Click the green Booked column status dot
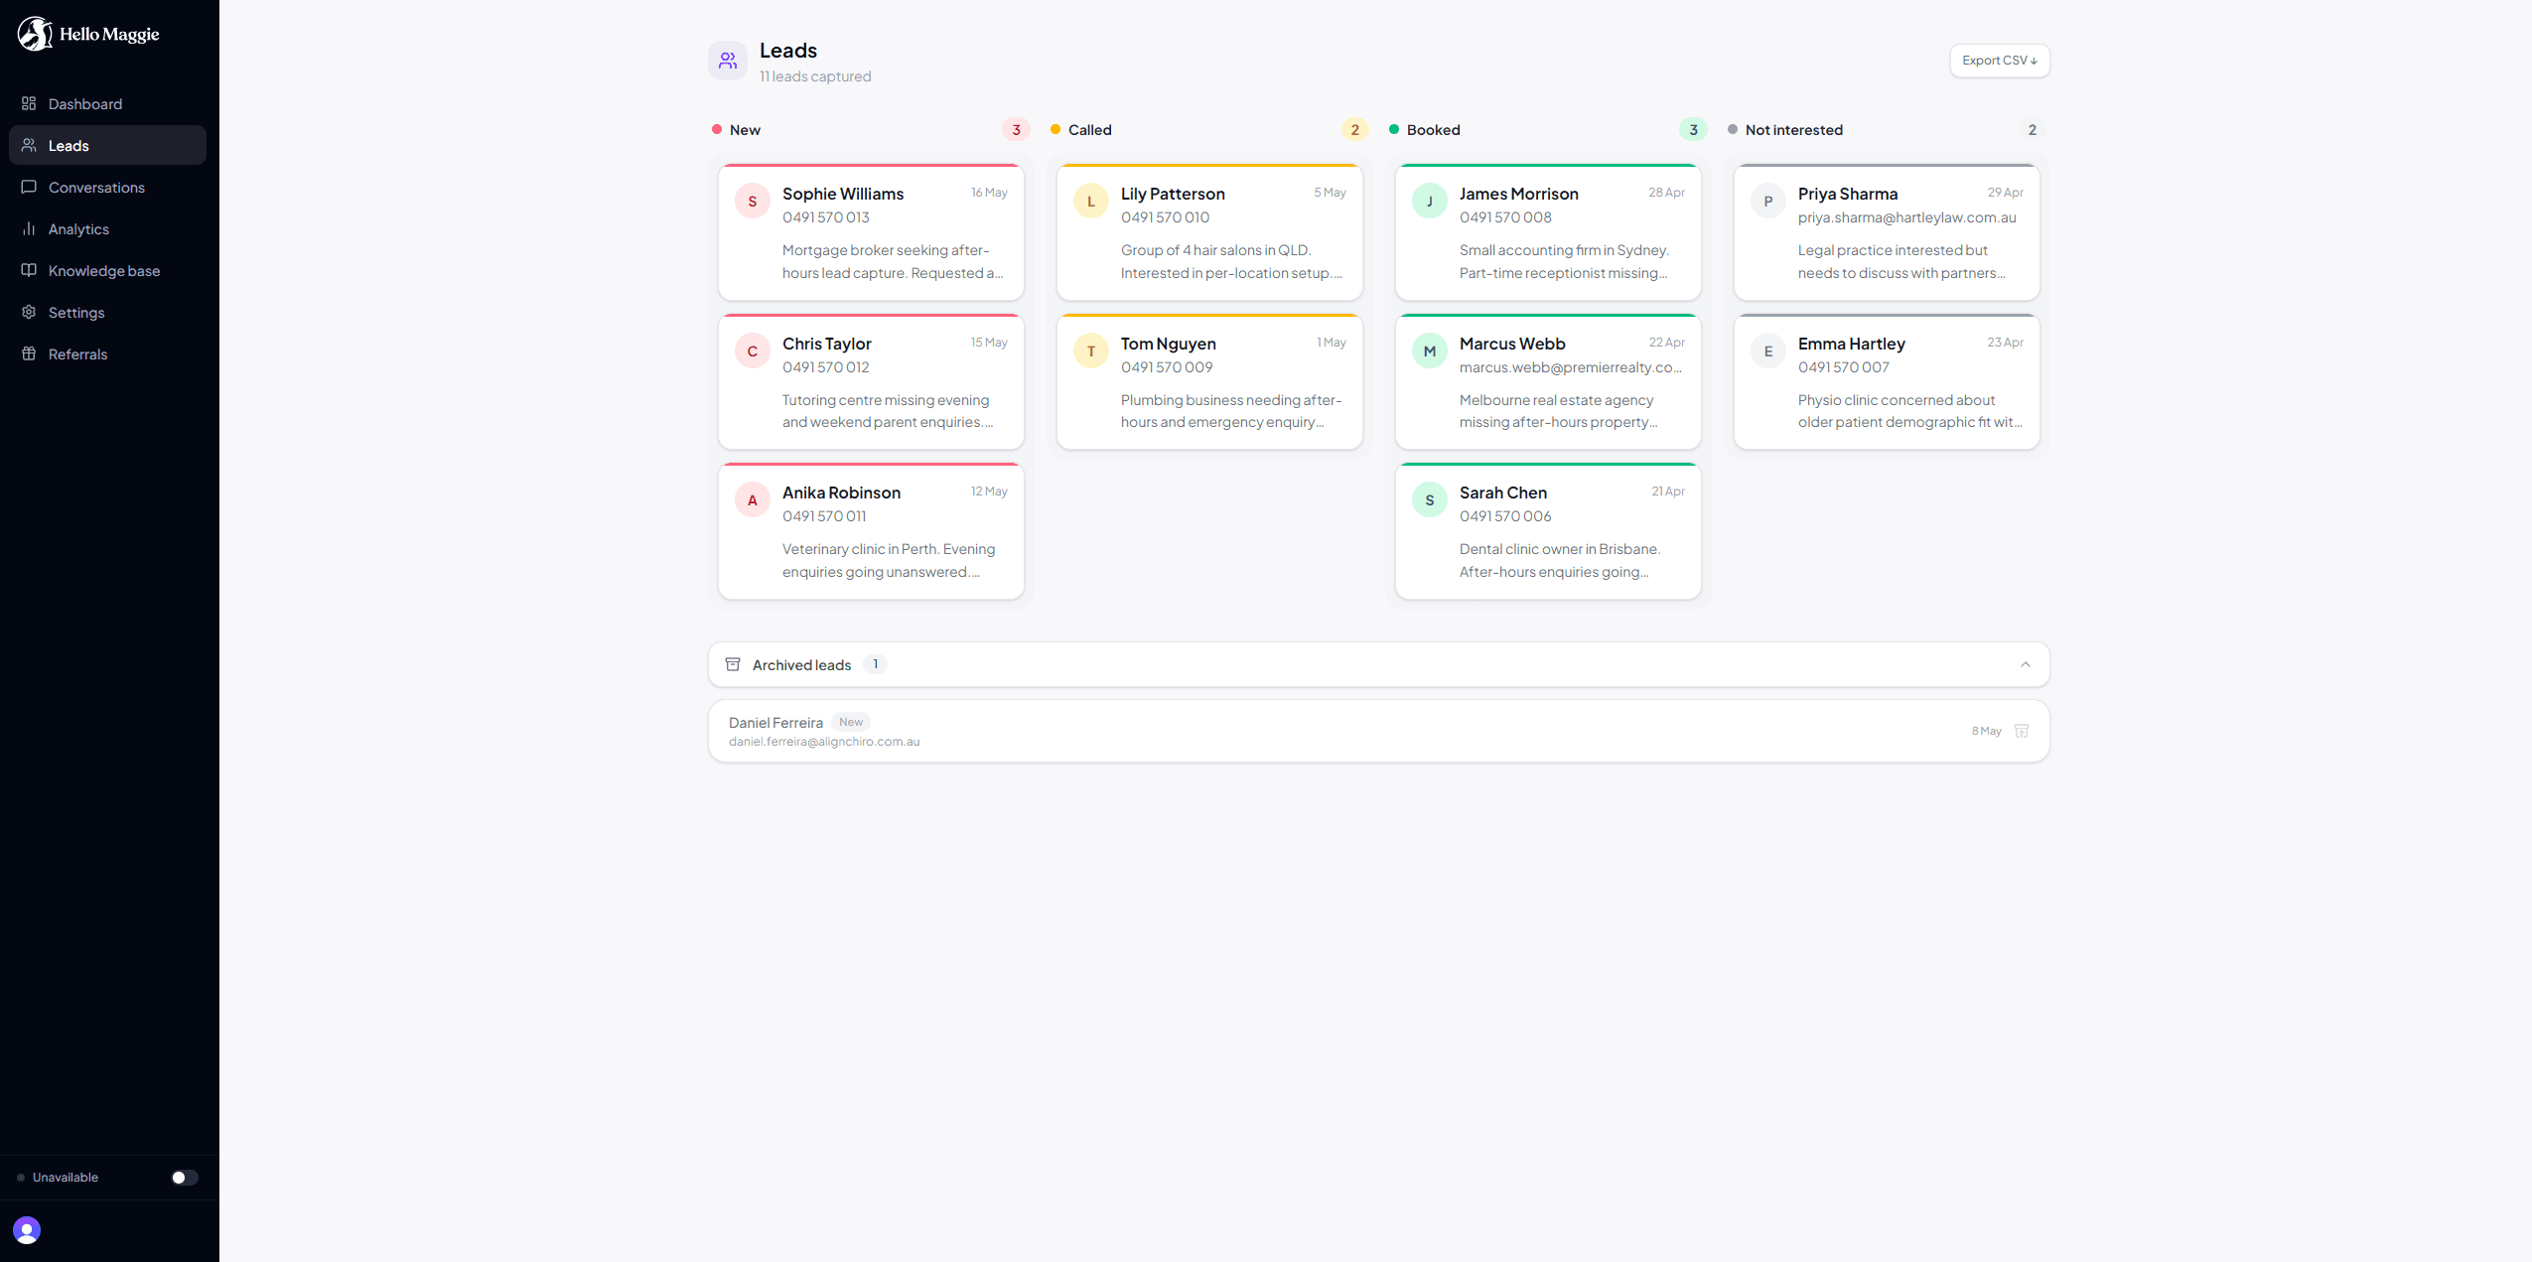This screenshot has width=2532, height=1262. pyautogui.click(x=1394, y=129)
